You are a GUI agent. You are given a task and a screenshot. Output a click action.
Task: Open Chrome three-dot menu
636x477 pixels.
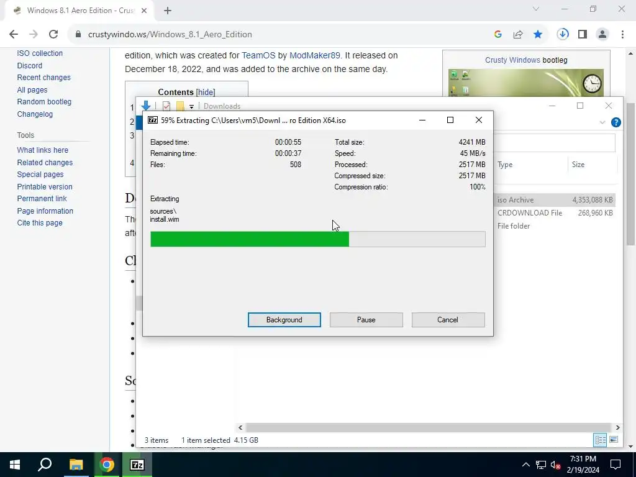point(622,35)
